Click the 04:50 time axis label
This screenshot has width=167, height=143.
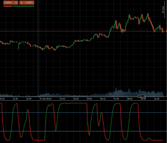89,99
